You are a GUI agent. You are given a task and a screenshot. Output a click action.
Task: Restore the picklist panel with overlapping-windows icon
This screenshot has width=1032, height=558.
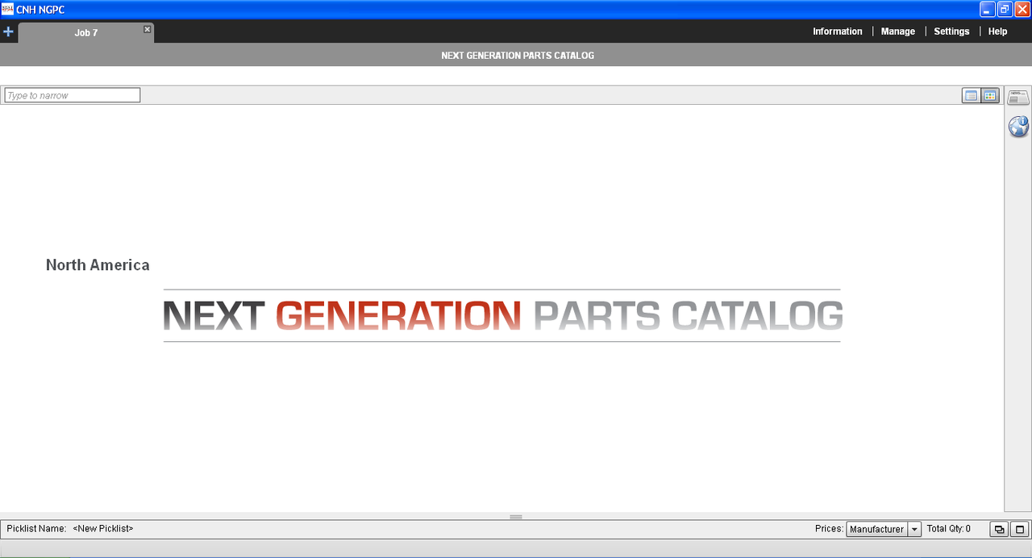click(999, 529)
